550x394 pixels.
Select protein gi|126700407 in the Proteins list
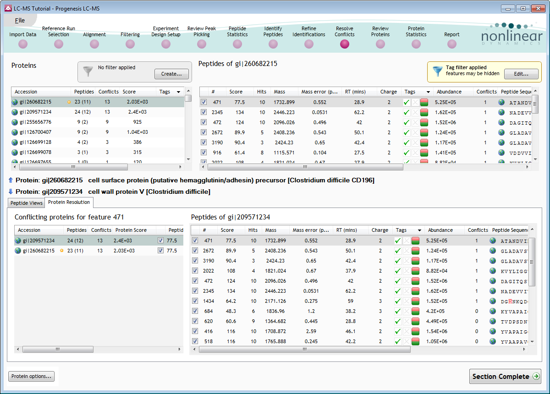pyautogui.click(x=98, y=132)
